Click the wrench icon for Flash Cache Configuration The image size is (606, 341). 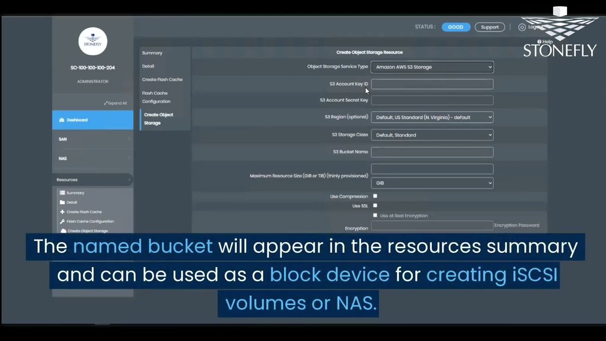pyautogui.click(x=62, y=221)
